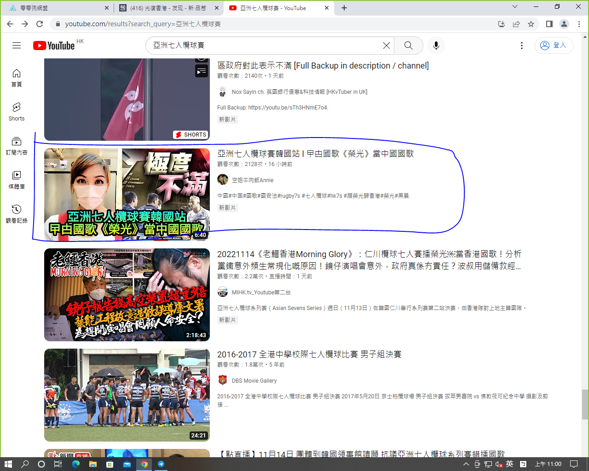Switch the 英 input language indicator
The image size is (589, 471).
pyautogui.click(x=509, y=464)
